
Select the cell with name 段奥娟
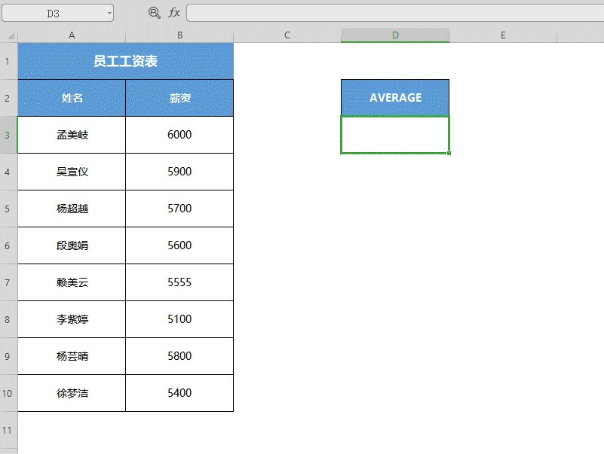click(x=72, y=246)
